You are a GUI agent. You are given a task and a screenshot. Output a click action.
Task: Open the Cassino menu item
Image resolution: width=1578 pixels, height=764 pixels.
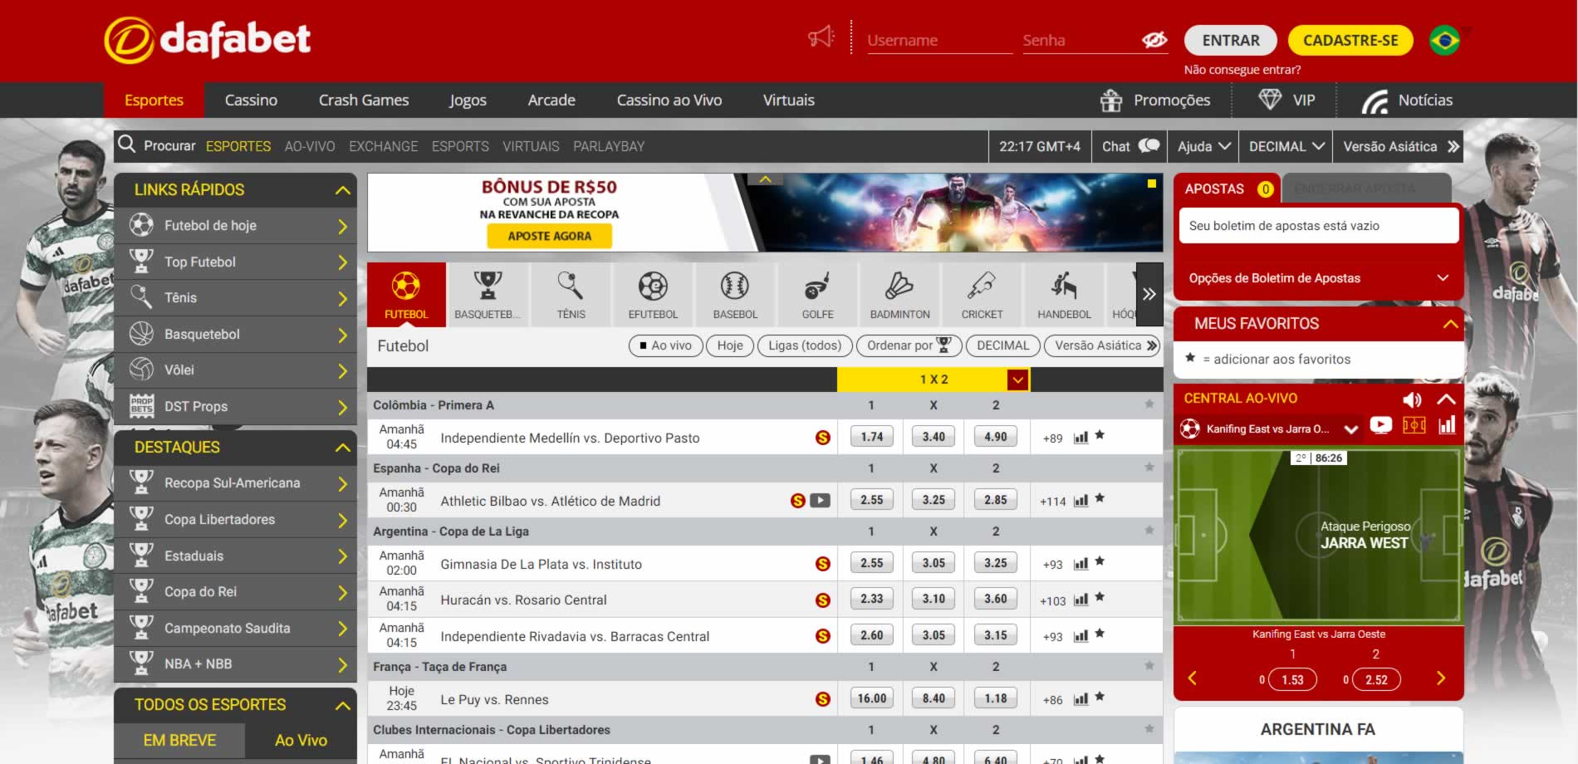click(251, 100)
